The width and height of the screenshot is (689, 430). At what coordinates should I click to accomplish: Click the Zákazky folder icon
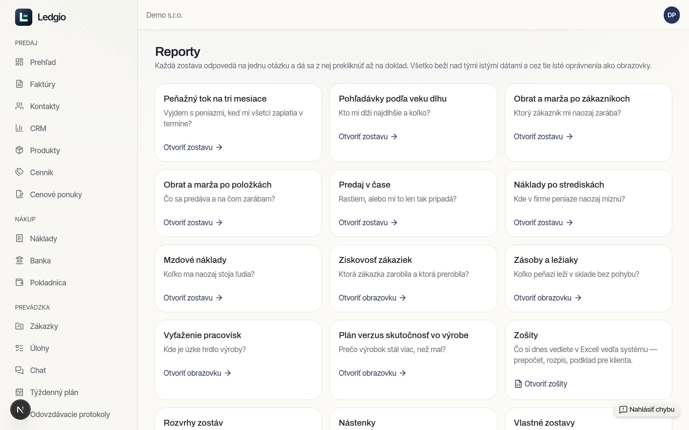(x=19, y=326)
